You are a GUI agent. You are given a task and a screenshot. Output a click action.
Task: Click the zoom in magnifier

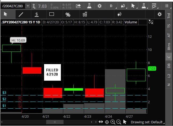coord(113,122)
